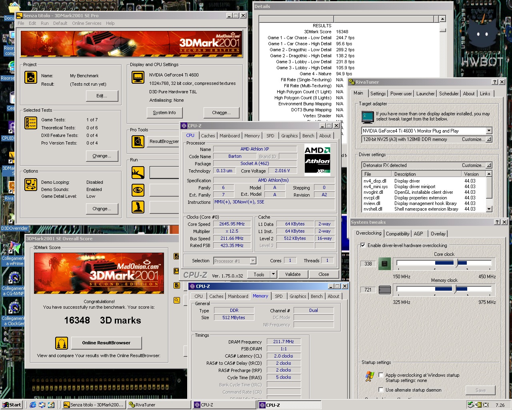The image size is (512, 410).
Task: Click the Memory clock slider handle
Action: (x=455, y=289)
